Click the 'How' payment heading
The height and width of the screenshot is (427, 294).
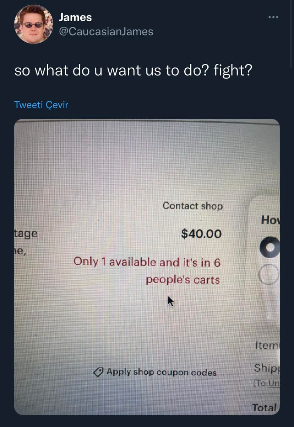pos(271,220)
